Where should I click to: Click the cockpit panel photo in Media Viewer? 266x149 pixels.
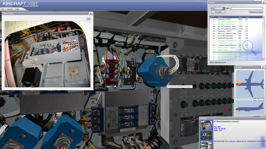pyautogui.click(x=48, y=54)
